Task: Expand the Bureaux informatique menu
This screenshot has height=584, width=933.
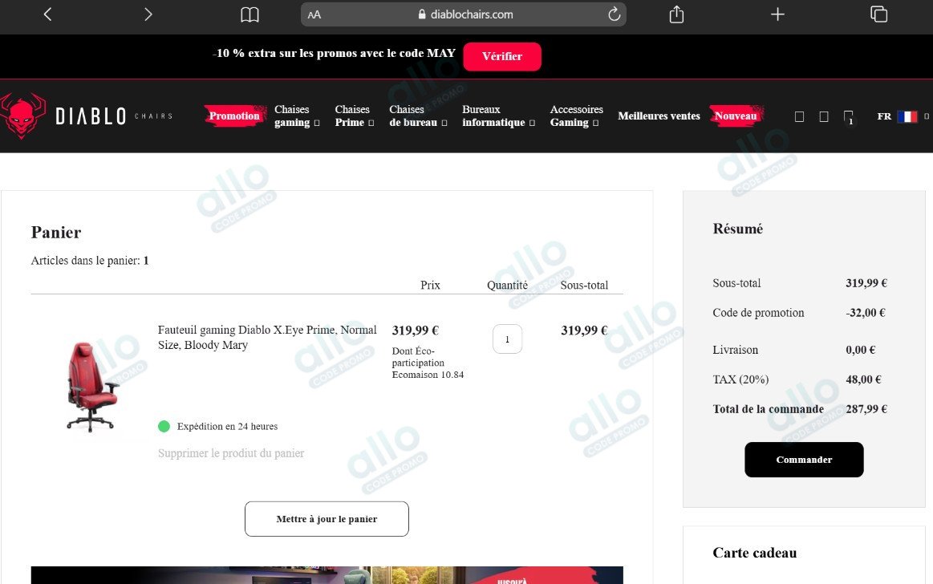Action: pyautogui.click(x=498, y=116)
